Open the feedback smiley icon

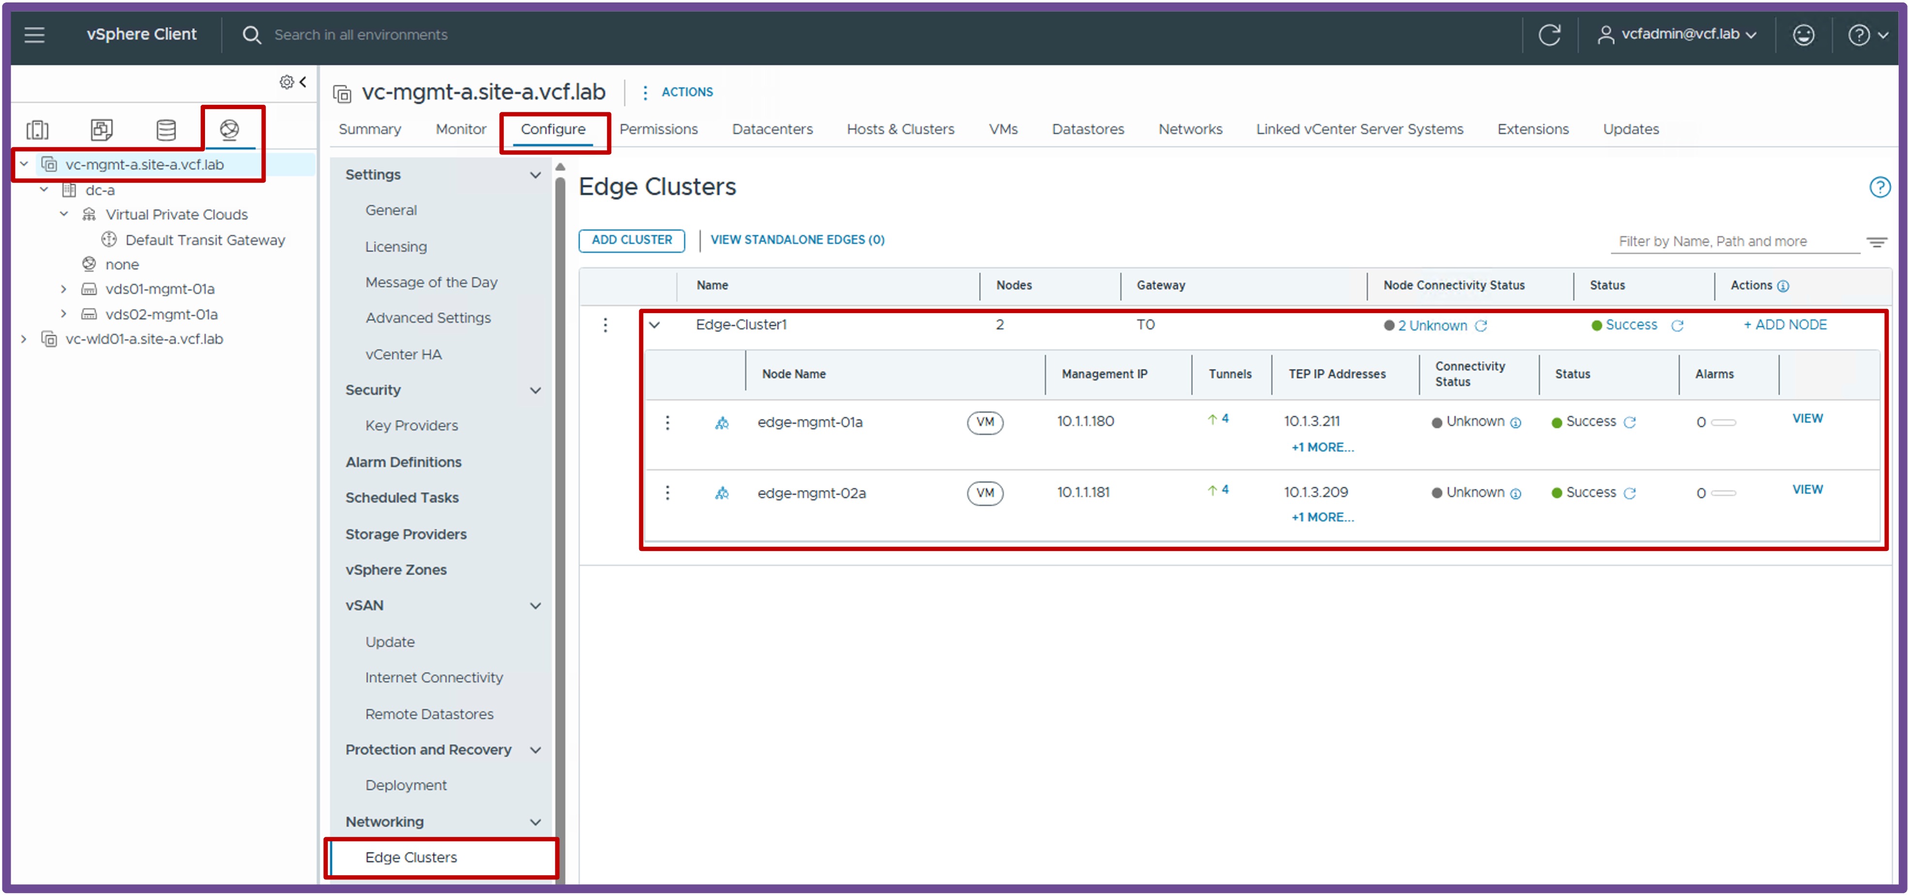pyautogui.click(x=1804, y=35)
